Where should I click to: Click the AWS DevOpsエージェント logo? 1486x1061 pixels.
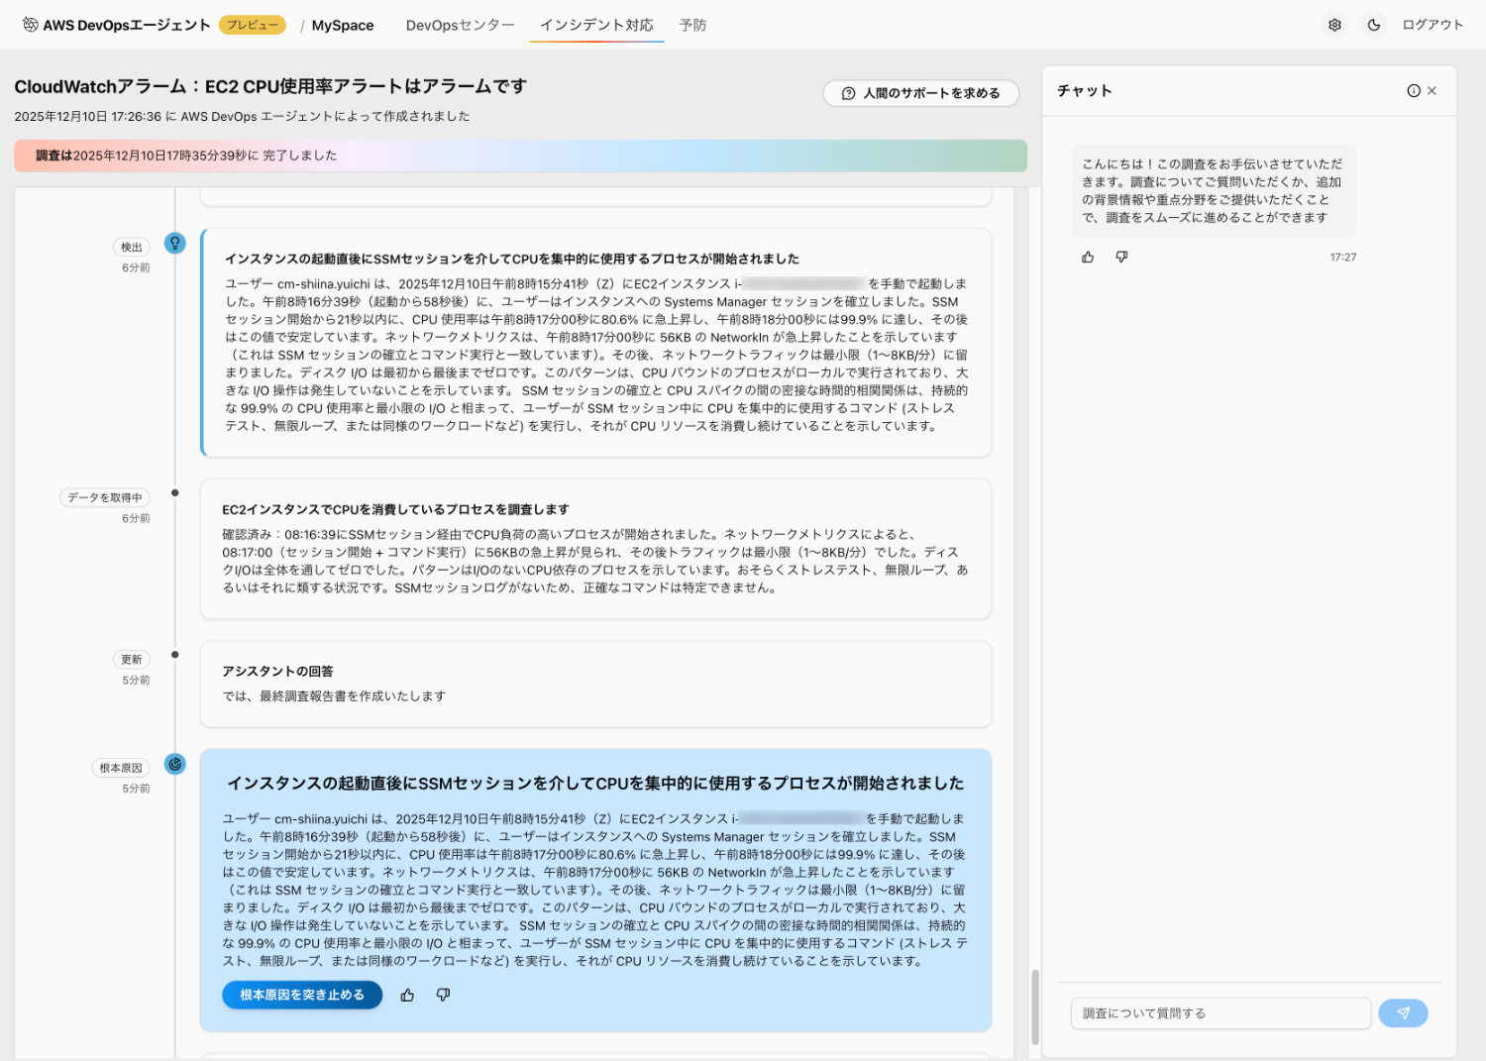click(x=117, y=25)
